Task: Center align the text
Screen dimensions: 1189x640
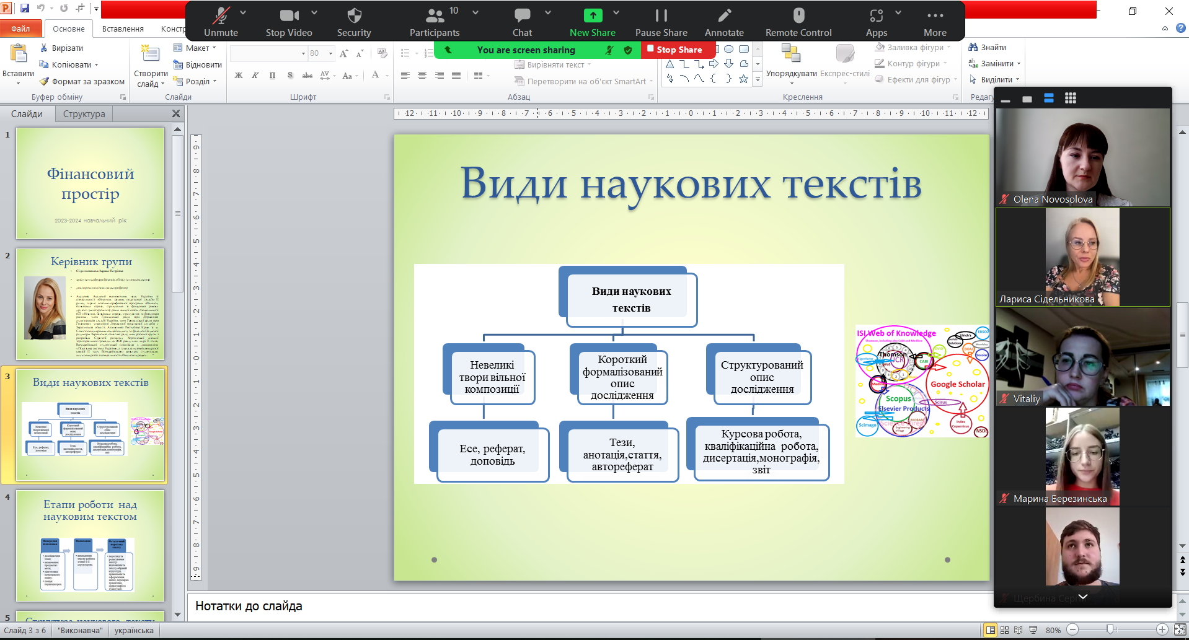Action: click(422, 76)
